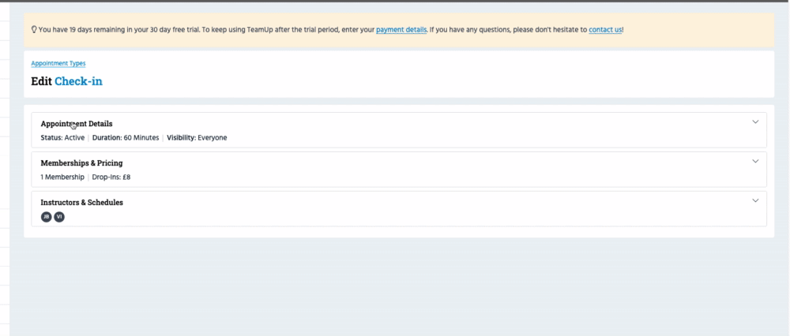Open the payment details link
Screen dimensions: 790x336
coord(401,30)
